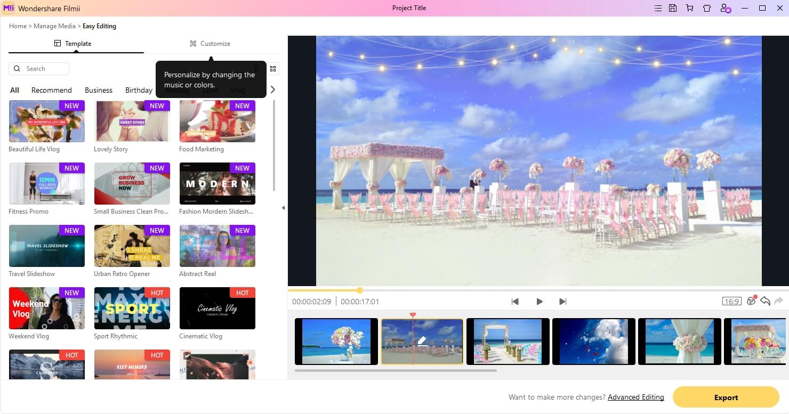Select the Business category
Image resolution: width=789 pixels, height=414 pixels.
pyautogui.click(x=99, y=90)
